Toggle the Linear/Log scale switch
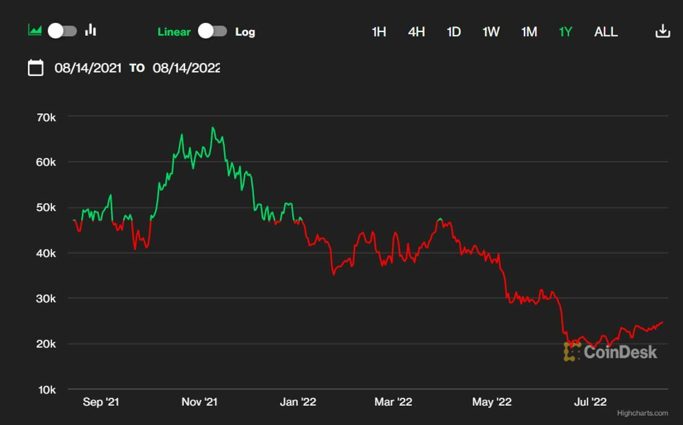 212,31
